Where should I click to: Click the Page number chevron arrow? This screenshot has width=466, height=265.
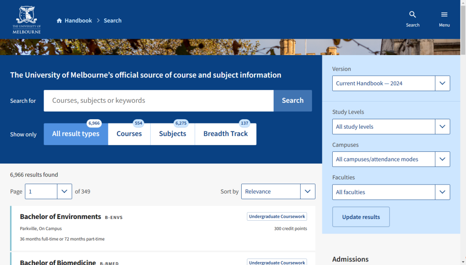click(x=64, y=191)
